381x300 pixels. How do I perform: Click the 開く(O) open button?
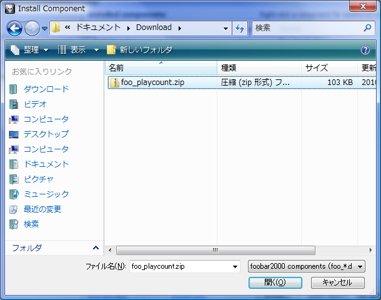[275, 282]
